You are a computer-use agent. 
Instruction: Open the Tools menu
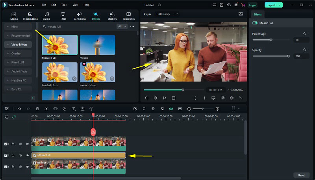64,5
